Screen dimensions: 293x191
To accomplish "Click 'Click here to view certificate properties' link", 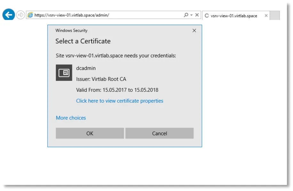I will click(120, 101).
